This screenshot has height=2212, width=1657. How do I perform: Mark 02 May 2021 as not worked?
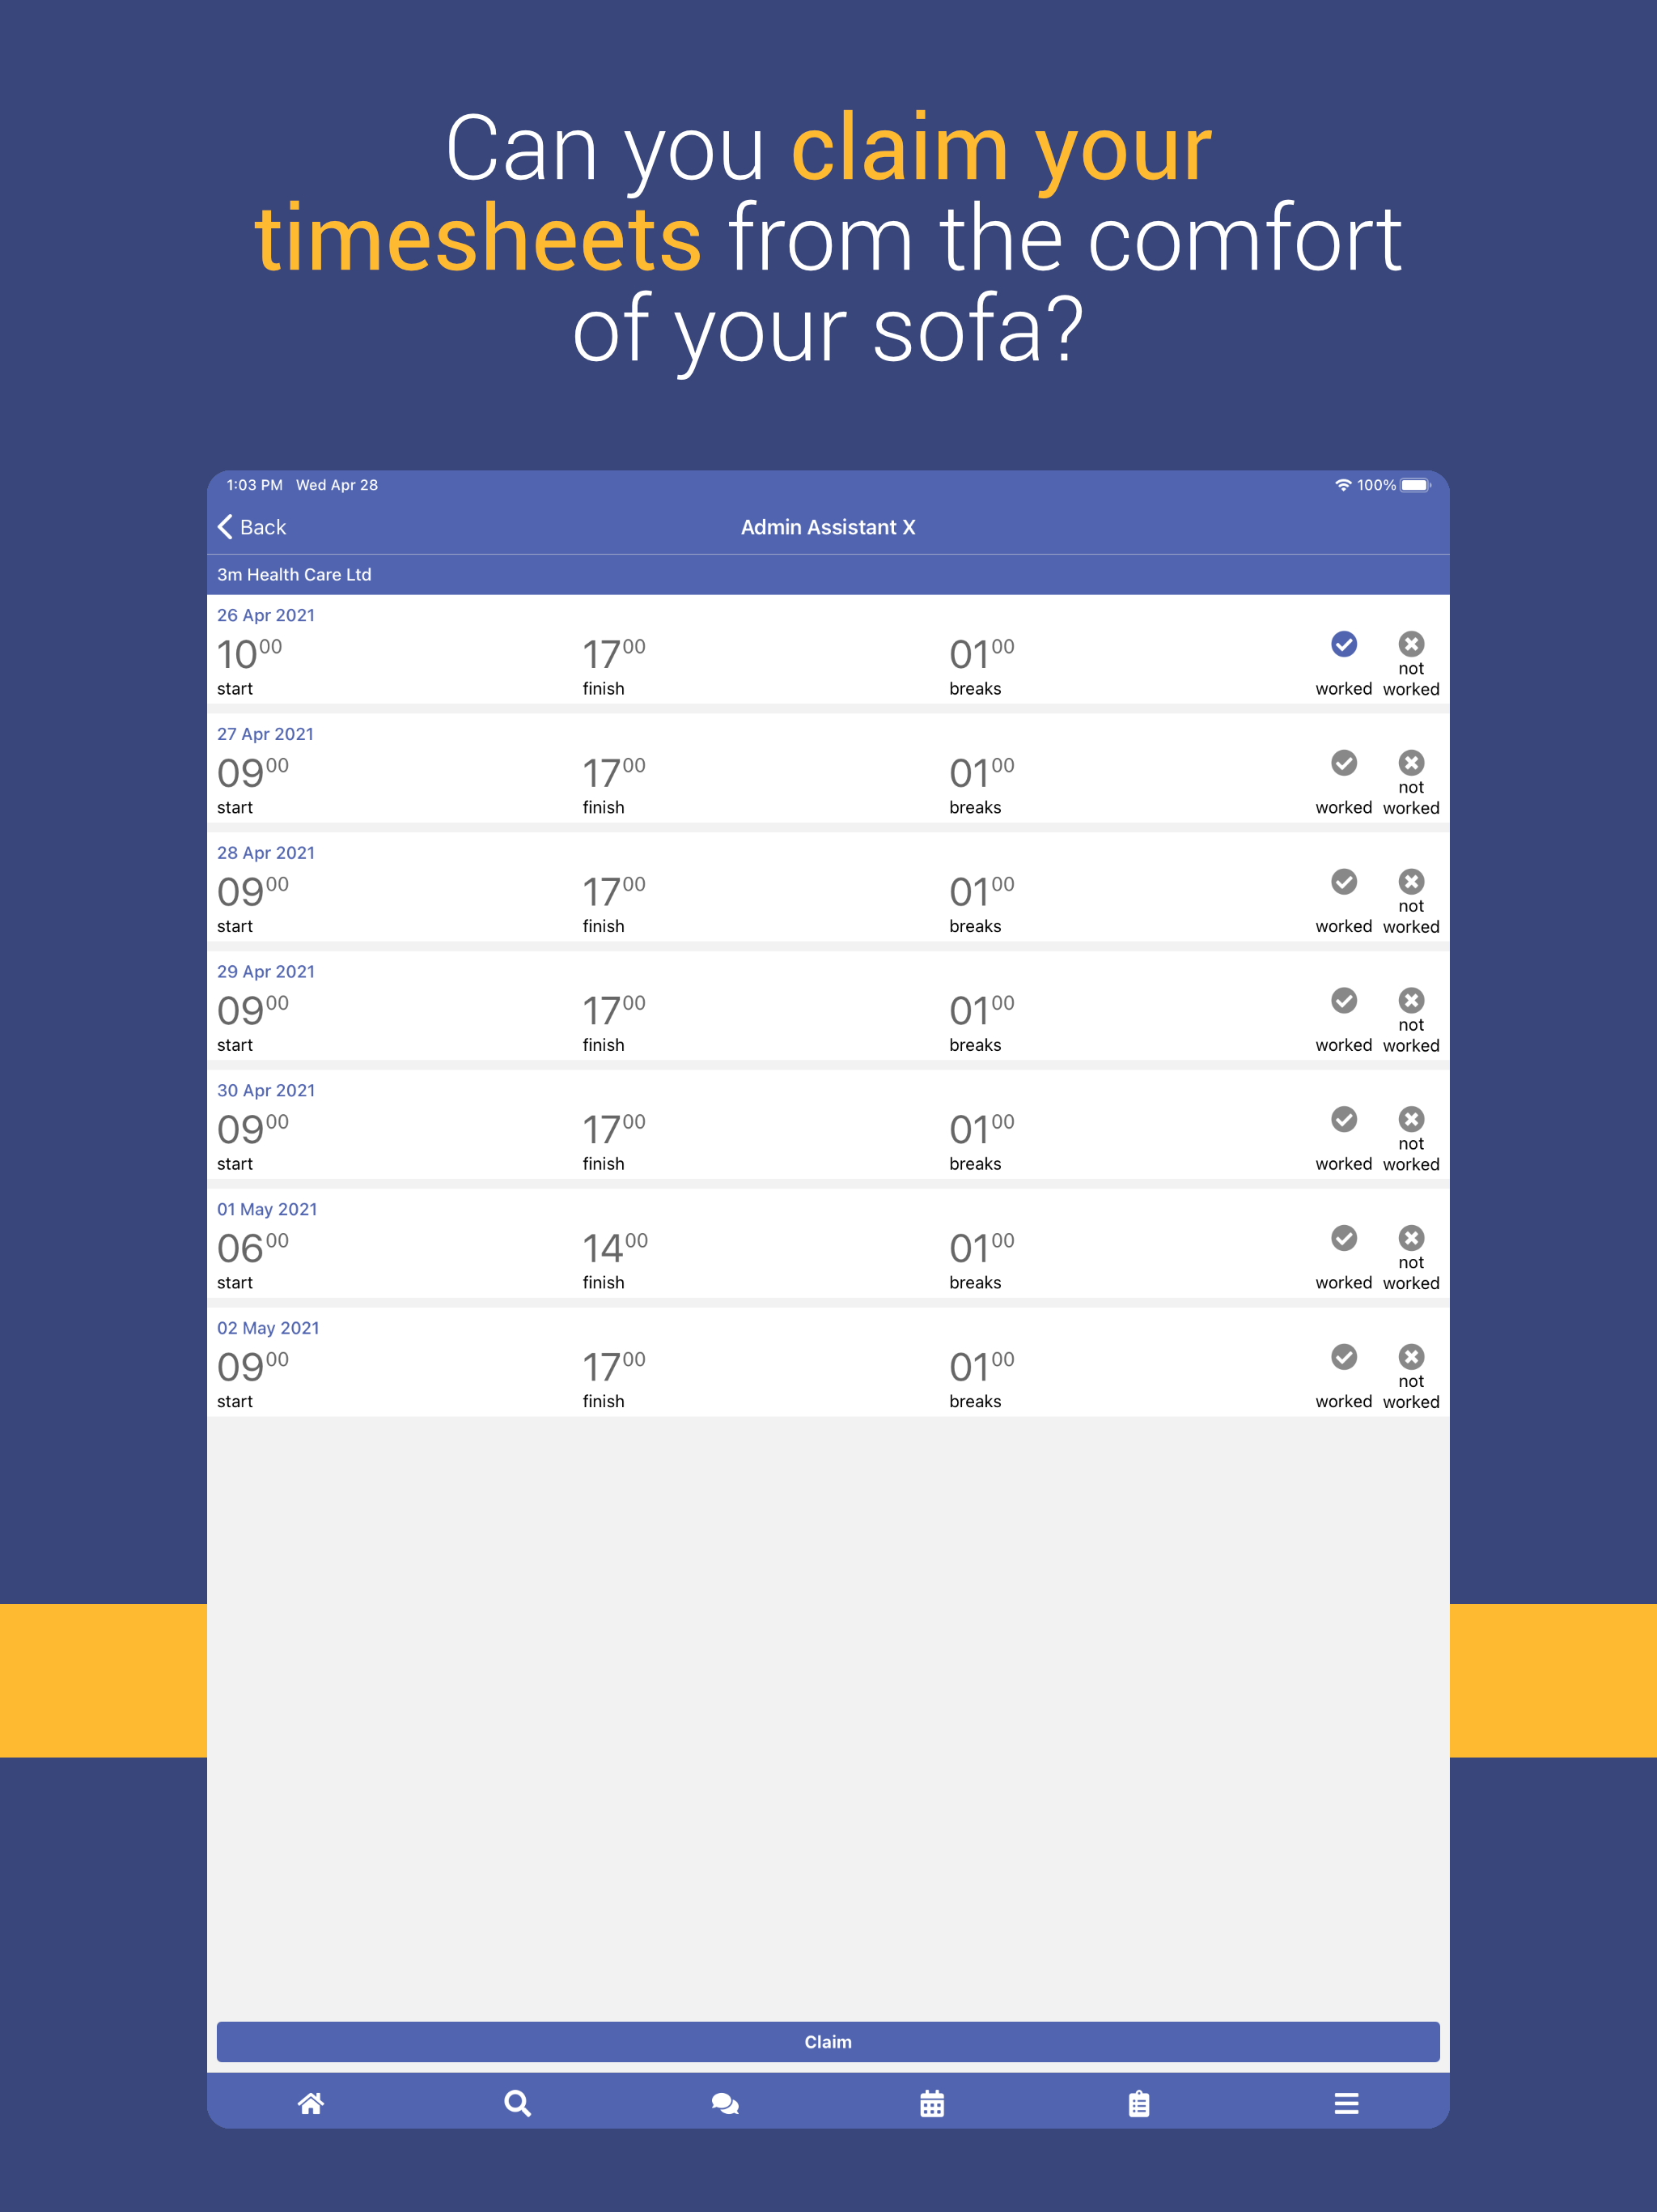click(1410, 1358)
